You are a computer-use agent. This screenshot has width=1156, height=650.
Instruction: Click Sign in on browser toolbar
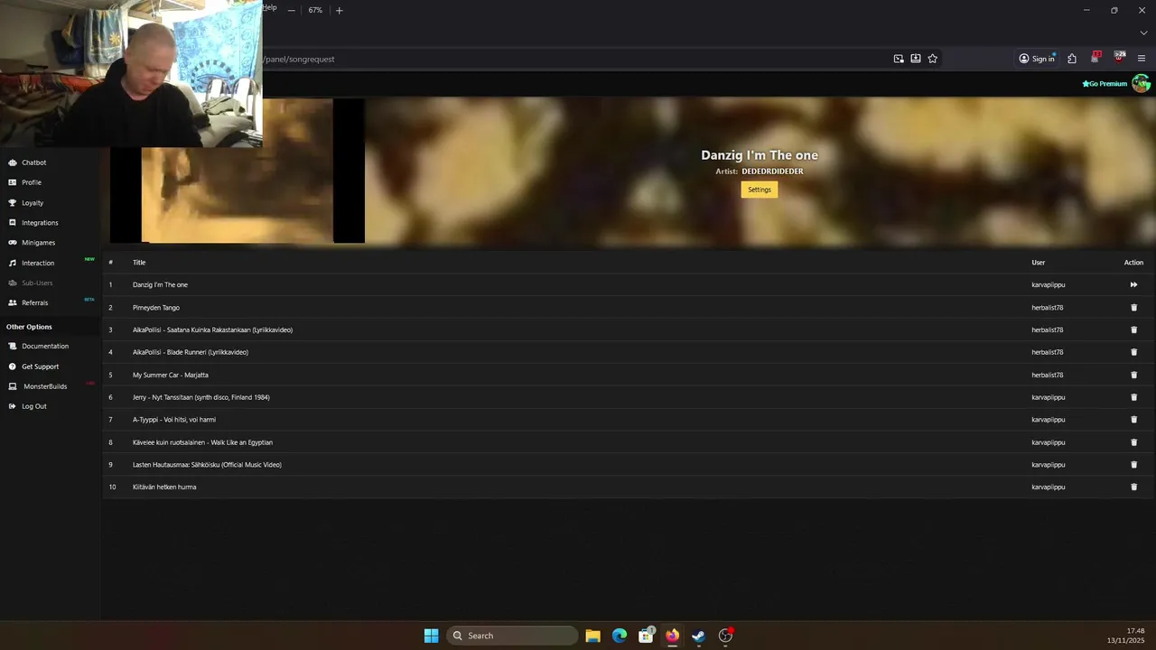pos(1037,59)
